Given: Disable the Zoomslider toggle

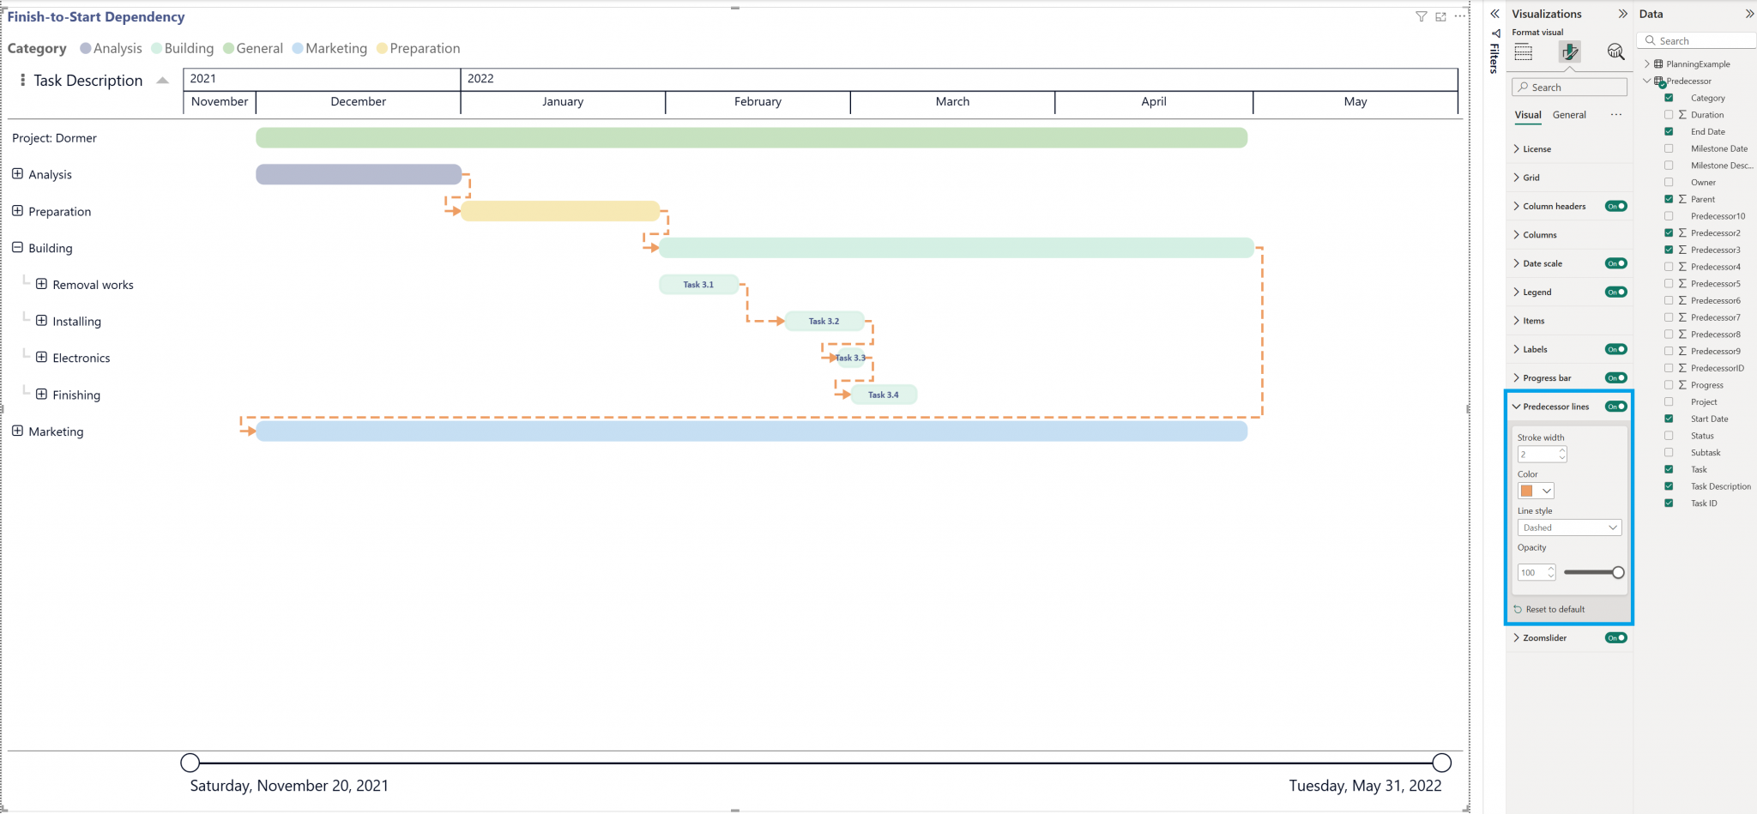Looking at the screenshot, I should click(1615, 637).
